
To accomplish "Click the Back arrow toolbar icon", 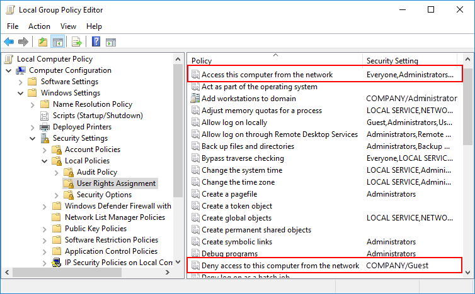I will 9,42.
